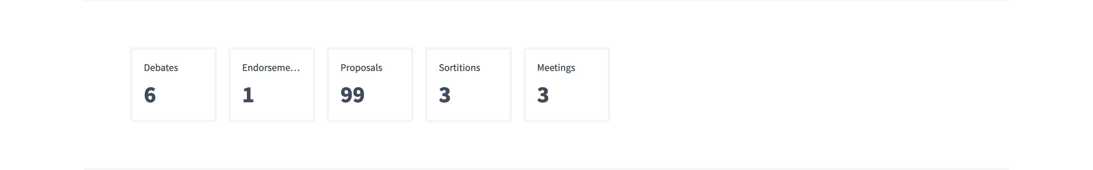
Task: Click the last digit of Proposals count
Action: [x=359, y=95]
